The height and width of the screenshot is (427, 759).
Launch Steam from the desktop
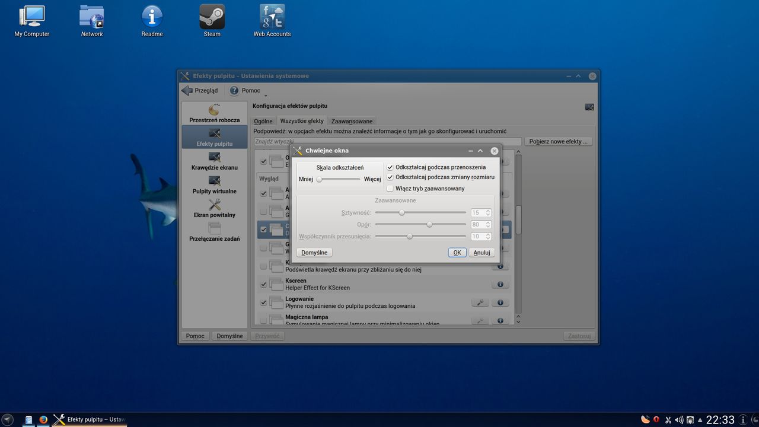click(212, 21)
